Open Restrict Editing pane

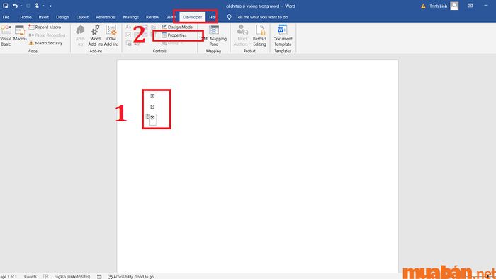(x=260, y=35)
